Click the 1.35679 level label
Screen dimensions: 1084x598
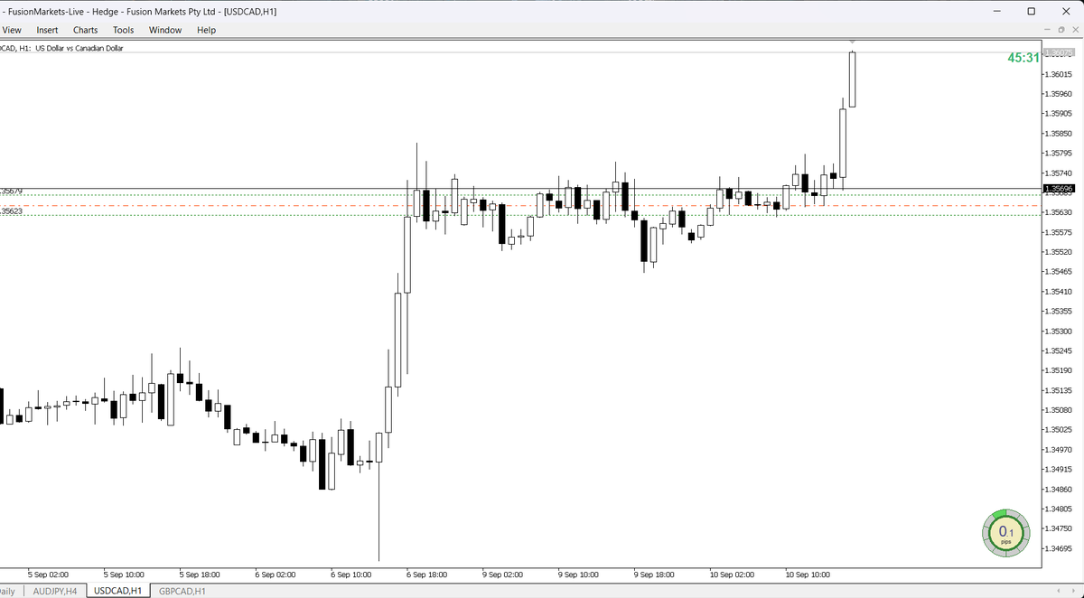11,192
